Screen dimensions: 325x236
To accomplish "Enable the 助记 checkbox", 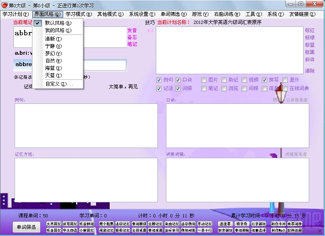I will tap(224, 80).
